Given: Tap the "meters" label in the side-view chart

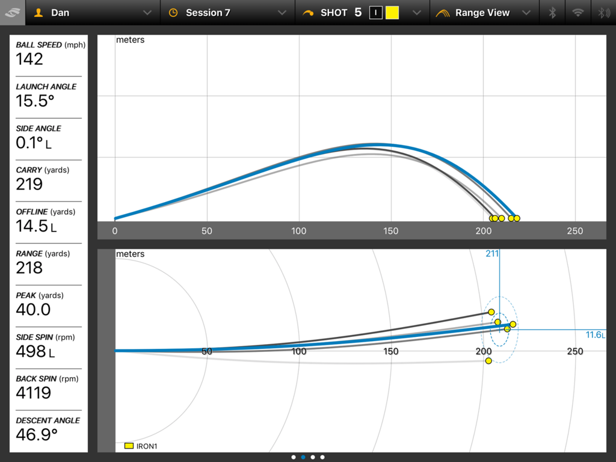Looking at the screenshot, I should coord(130,40).
